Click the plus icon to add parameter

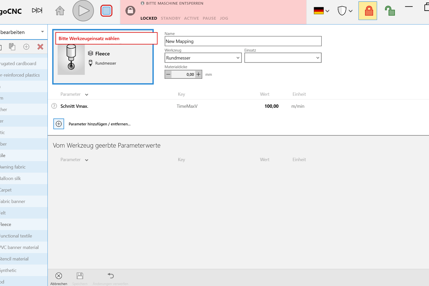(59, 124)
